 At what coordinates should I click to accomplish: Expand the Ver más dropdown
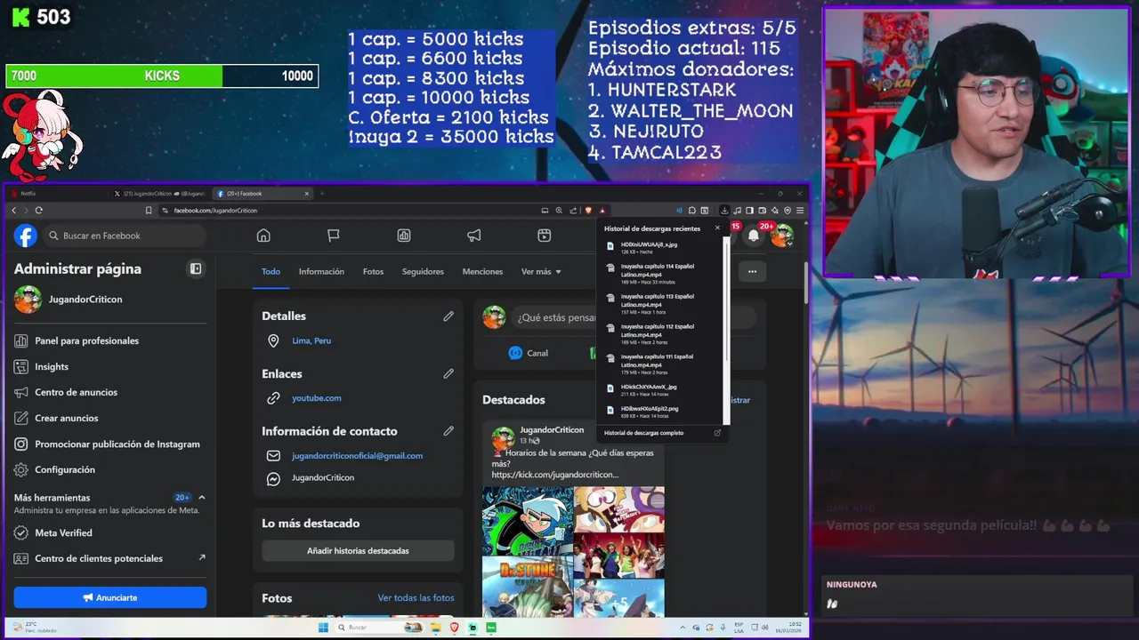pos(541,272)
